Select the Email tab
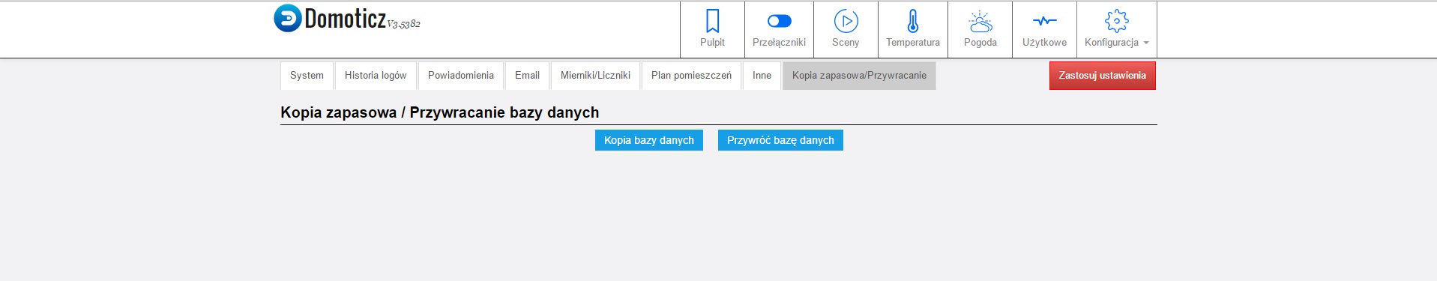 click(x=527, y=76)
